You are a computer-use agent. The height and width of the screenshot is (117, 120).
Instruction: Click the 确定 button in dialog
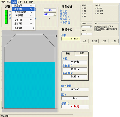(x=115, y=41)
